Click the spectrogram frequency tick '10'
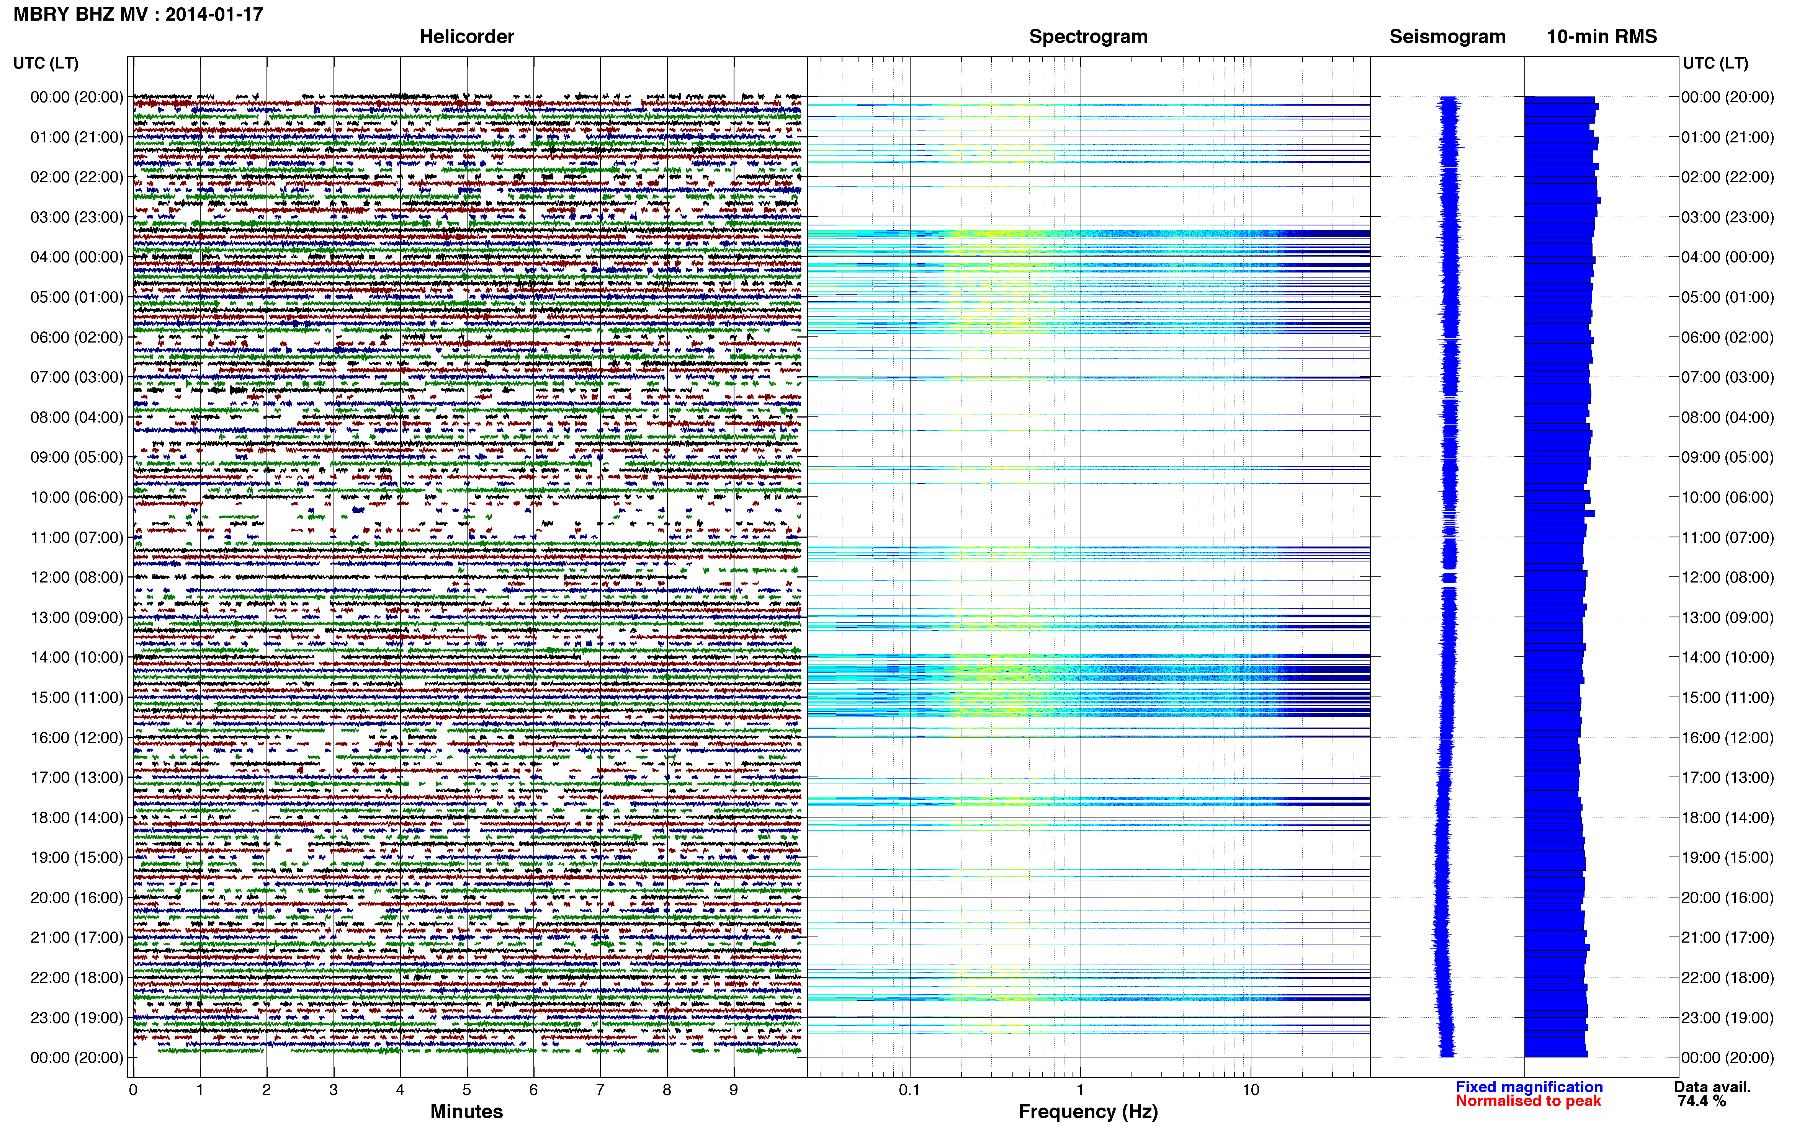This screenshot has width=1815, height=1134. 1250,1090
